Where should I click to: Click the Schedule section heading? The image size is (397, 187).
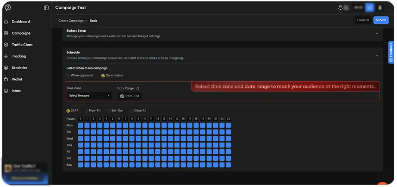[x=73, y=53]
